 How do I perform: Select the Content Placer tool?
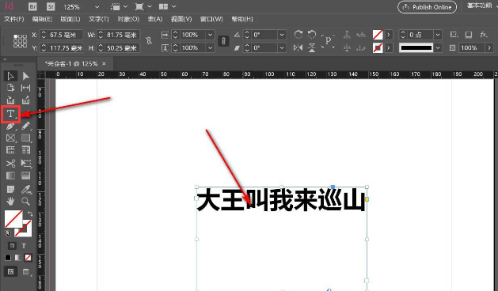tap(25, 100)
